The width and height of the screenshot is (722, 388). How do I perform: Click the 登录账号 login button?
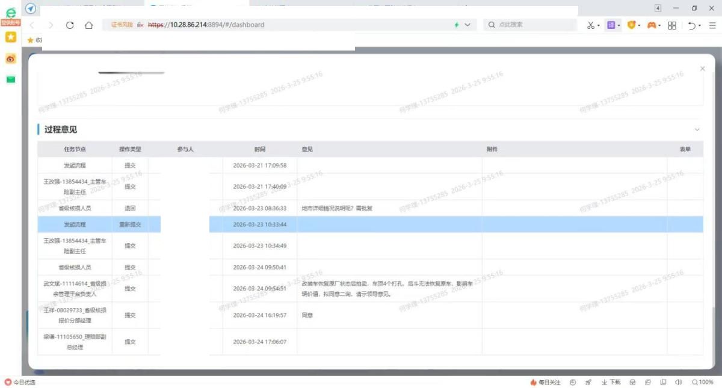point(10,22)
